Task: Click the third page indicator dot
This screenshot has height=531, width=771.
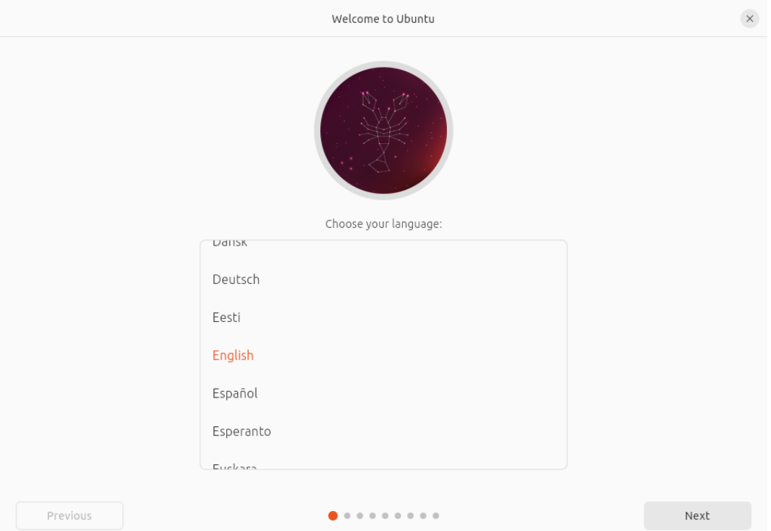Action: (x=360, y=515)
